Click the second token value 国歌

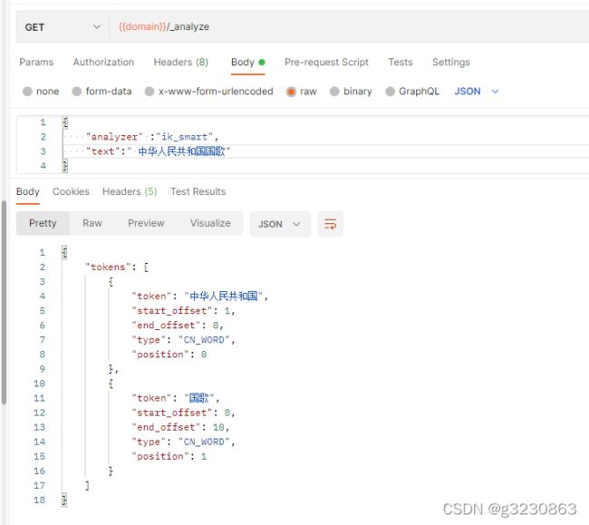pyautogui.click(x=199, y=398)
